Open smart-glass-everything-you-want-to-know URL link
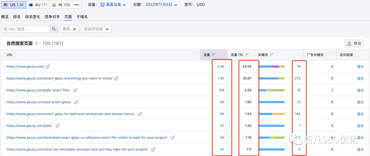 (59, 78)
